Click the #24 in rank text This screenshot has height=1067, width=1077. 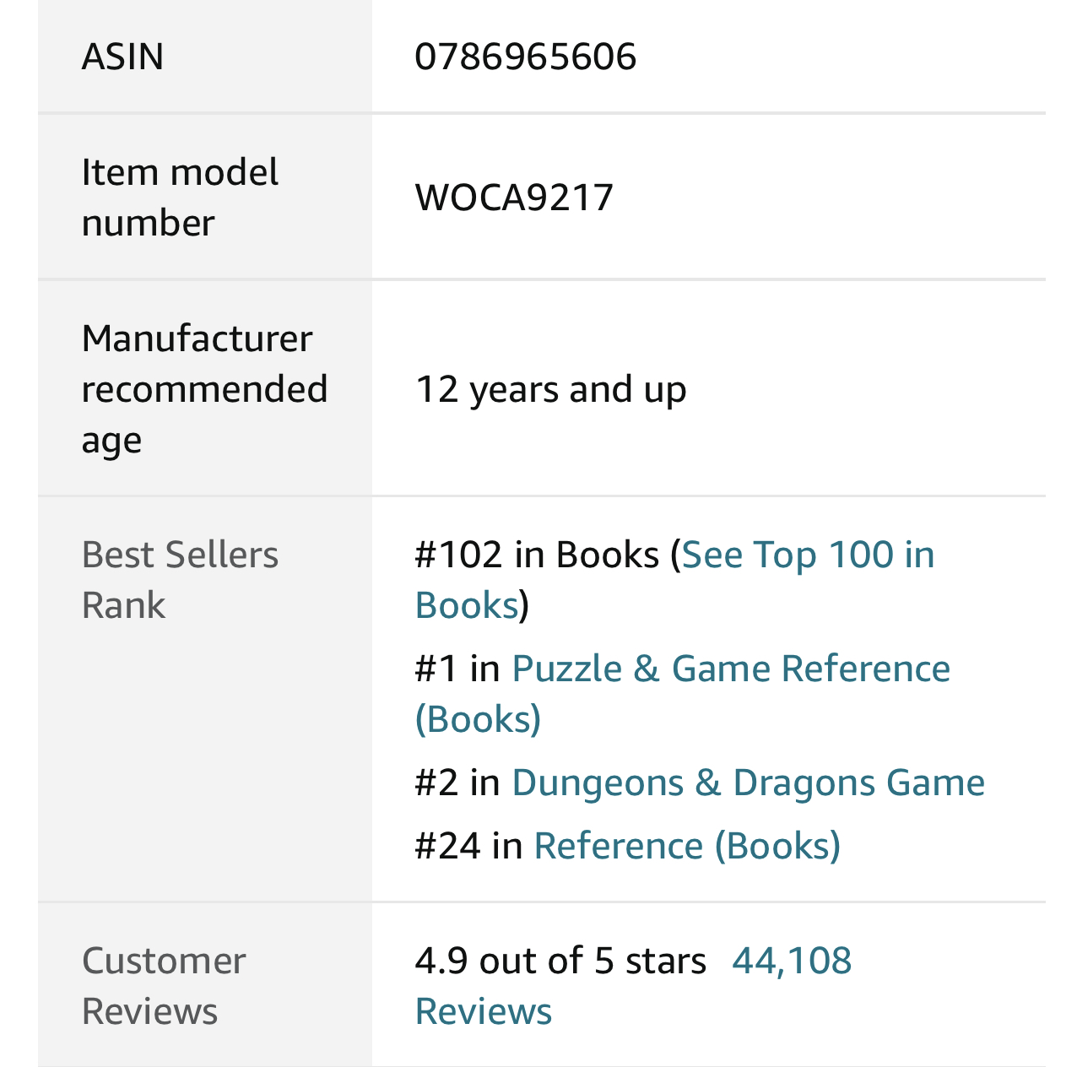[469, 847]
